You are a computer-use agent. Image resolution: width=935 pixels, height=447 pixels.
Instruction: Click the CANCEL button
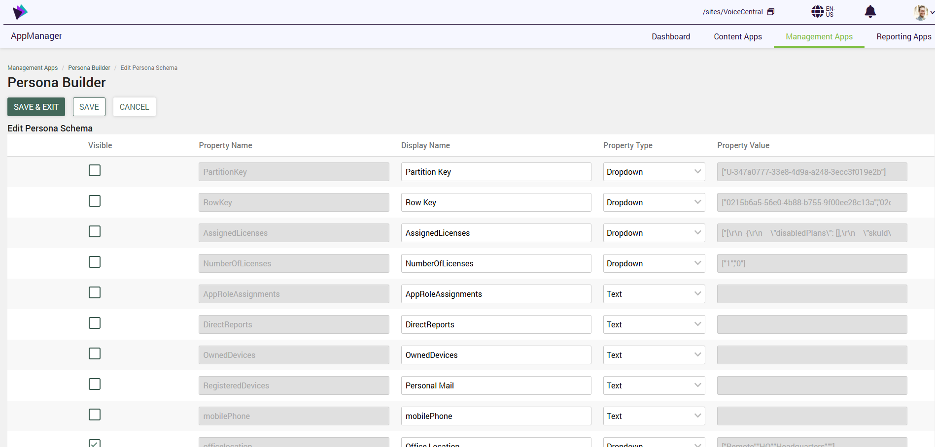134,107
